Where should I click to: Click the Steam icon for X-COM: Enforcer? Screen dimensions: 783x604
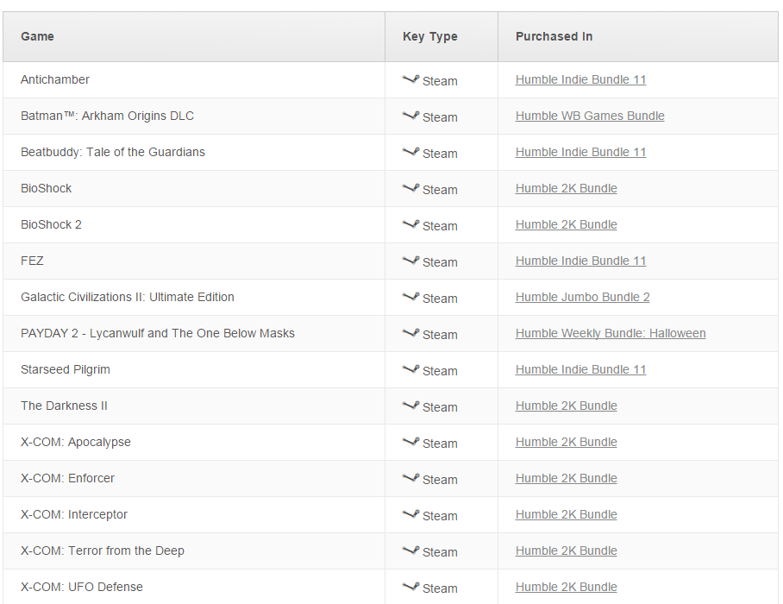410,478
